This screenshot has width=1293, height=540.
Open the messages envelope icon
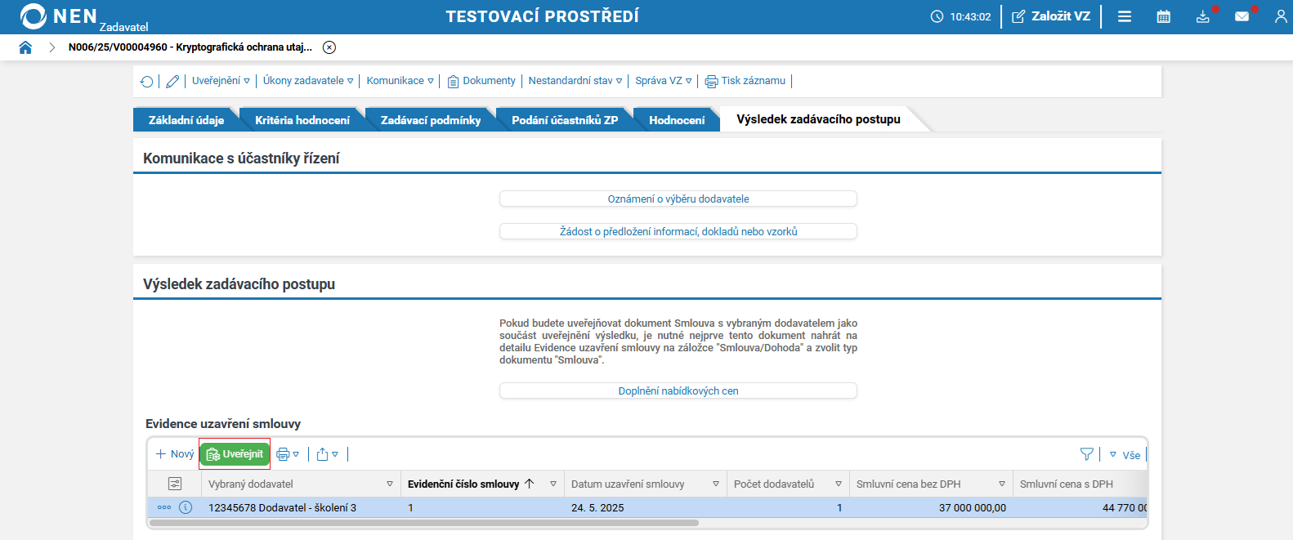1242,16
